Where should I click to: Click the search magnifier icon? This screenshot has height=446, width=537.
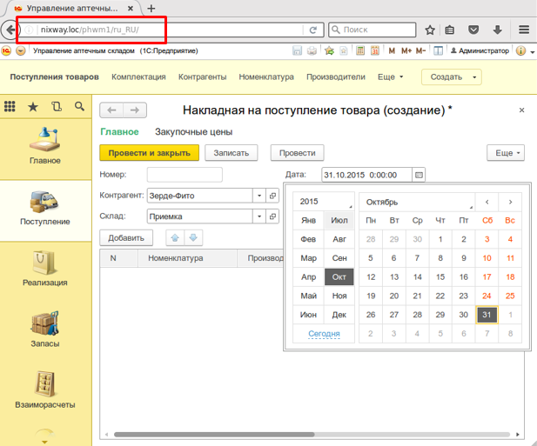tap(79, 107)
